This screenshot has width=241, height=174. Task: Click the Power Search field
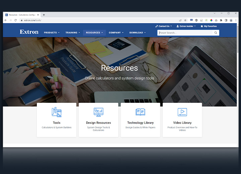[185, 33]
